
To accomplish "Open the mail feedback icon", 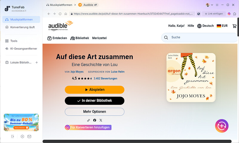I will (x=29, y=136).
